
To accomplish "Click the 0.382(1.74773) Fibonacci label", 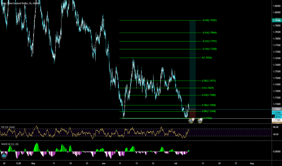I will [x=209, y=81].
